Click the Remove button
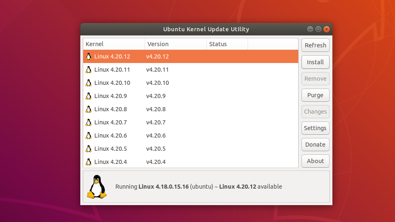 click(x=316, y=79)
